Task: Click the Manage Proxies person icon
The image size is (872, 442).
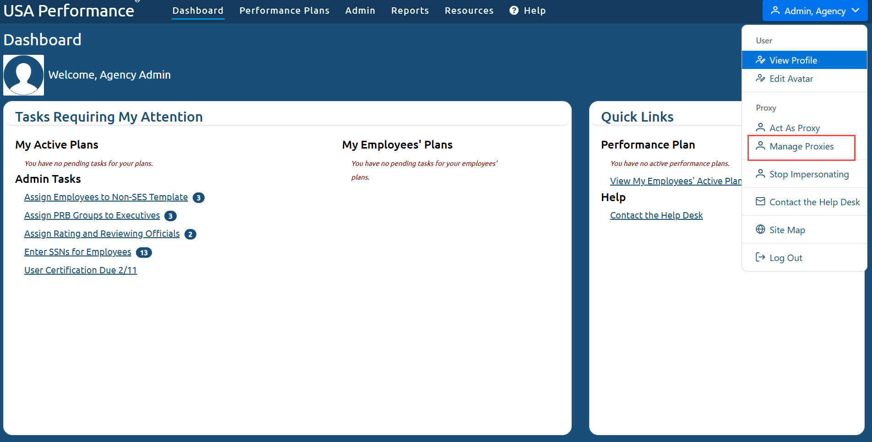Action: click(x=760, y=146)
